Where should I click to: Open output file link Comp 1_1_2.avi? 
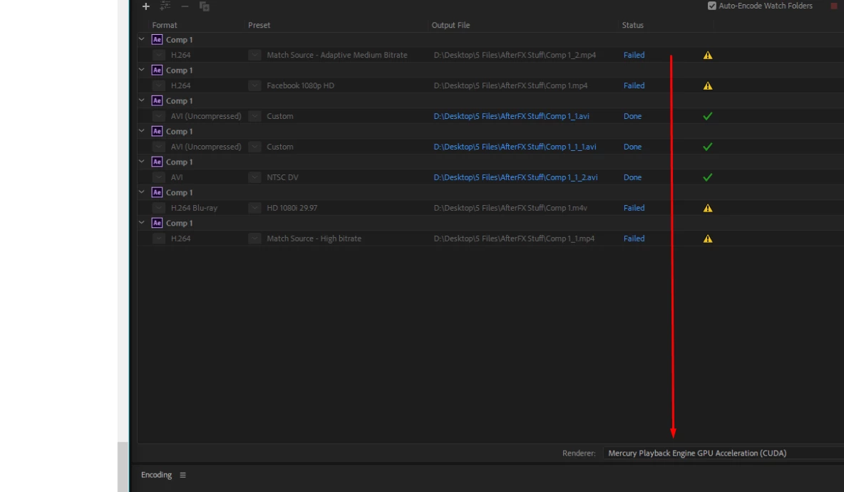[515, 177]
